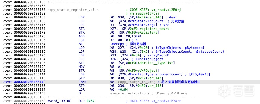This screenshot has height=104, width=260.
Task: Click the AddrList__TypeList stack variable
Action: pos(155,63)
